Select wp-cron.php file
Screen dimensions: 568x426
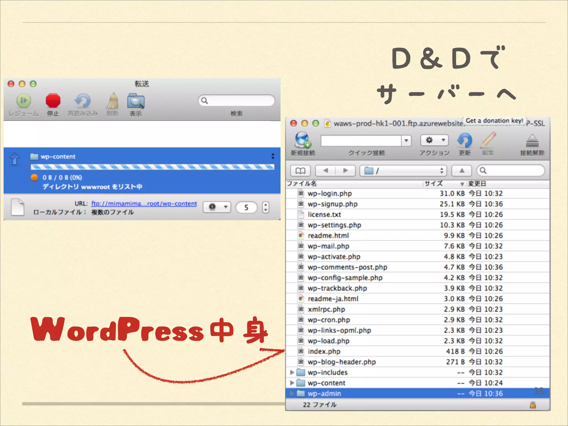point(418,320)
